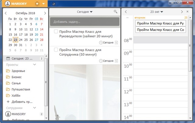The width and height of the screenshot is (195, 123).
Task: Go to next month in mini calendar
Action: point(45,13)
